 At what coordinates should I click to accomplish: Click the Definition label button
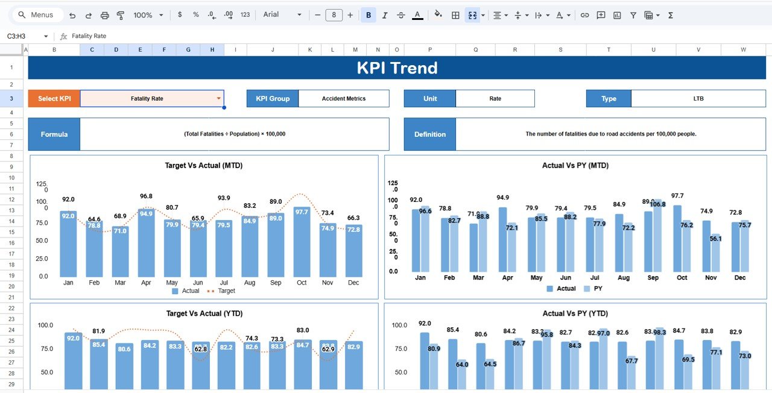(429, 134)
